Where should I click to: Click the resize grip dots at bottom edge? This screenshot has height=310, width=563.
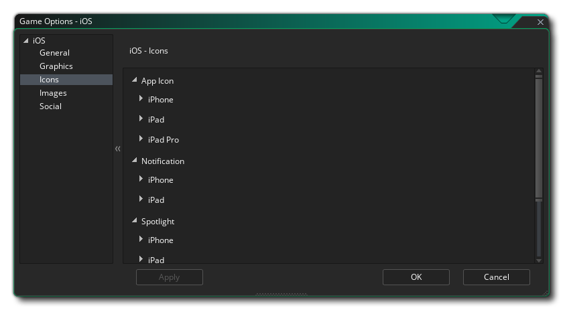281,294
